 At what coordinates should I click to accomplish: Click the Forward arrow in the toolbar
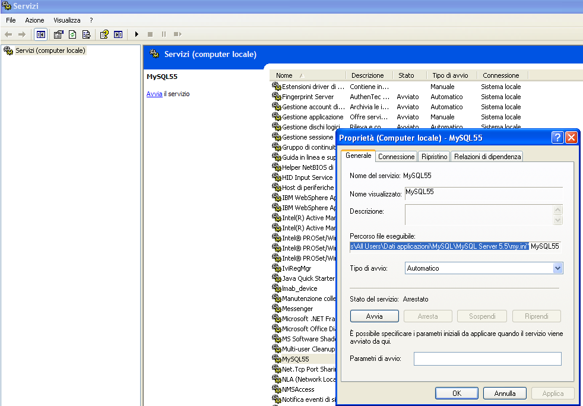(22, 34)
